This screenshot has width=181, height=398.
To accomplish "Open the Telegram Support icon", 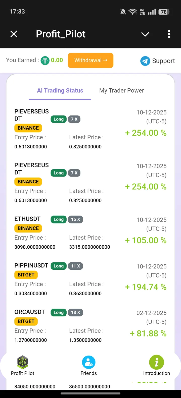I will 145,61.
